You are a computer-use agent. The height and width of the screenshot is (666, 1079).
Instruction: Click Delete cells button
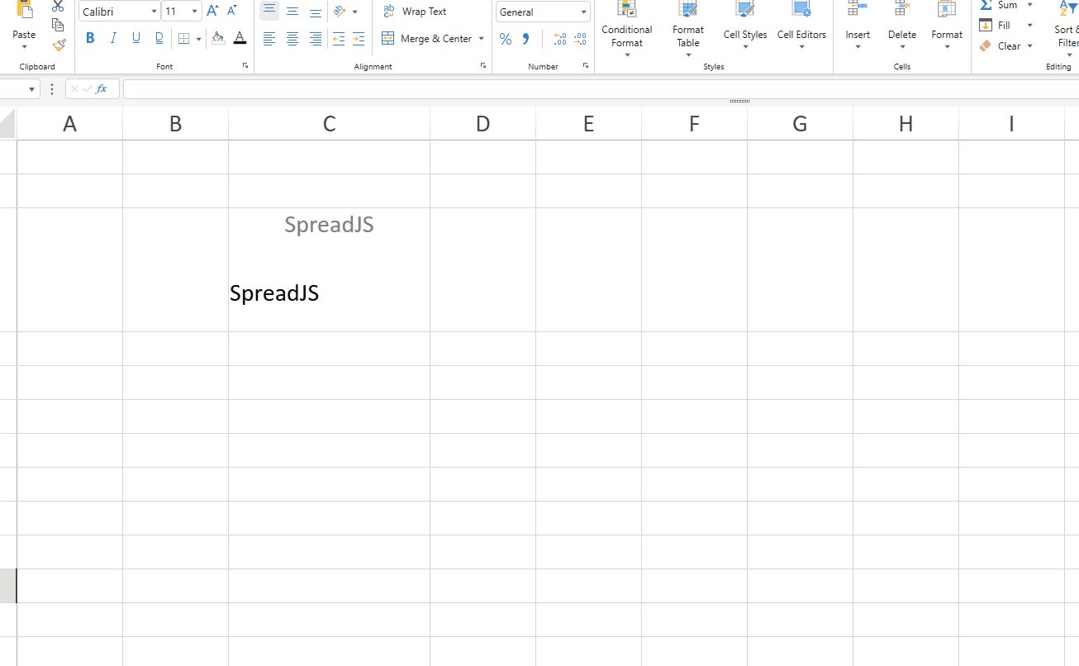pos(902,25)
